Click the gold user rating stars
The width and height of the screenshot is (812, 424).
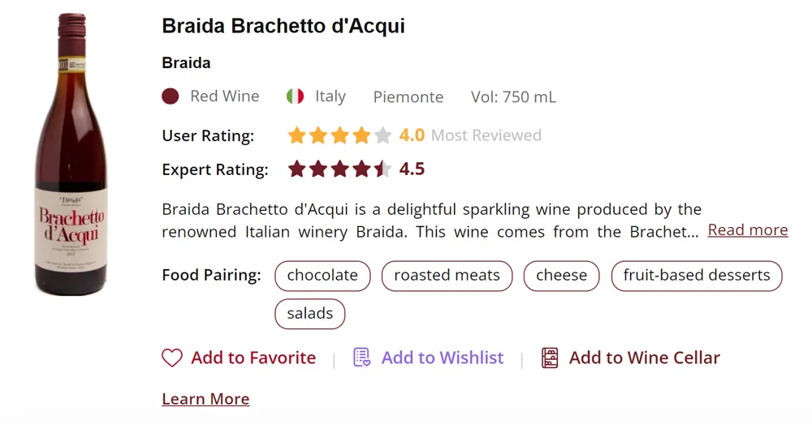339,135
